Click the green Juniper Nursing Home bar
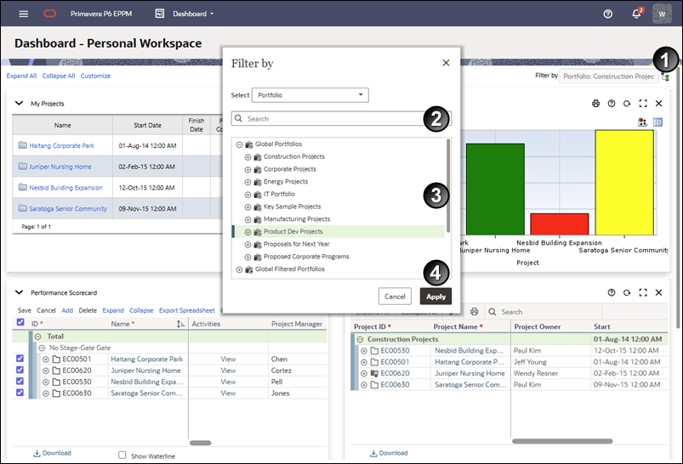Image resolution: width=683 pixels, height=464 pixels. pyautogui.click(x=495, y=190)
